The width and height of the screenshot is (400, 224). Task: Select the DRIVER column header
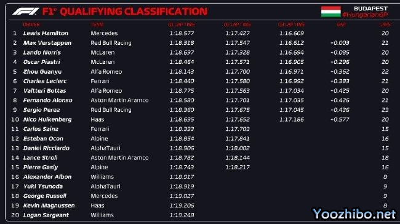[x=31, y=25]
